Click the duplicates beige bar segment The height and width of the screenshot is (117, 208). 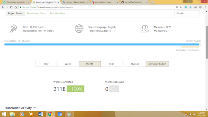coord(190,47)
